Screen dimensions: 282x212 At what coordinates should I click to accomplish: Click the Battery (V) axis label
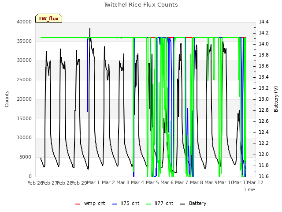tap(276, 99)
